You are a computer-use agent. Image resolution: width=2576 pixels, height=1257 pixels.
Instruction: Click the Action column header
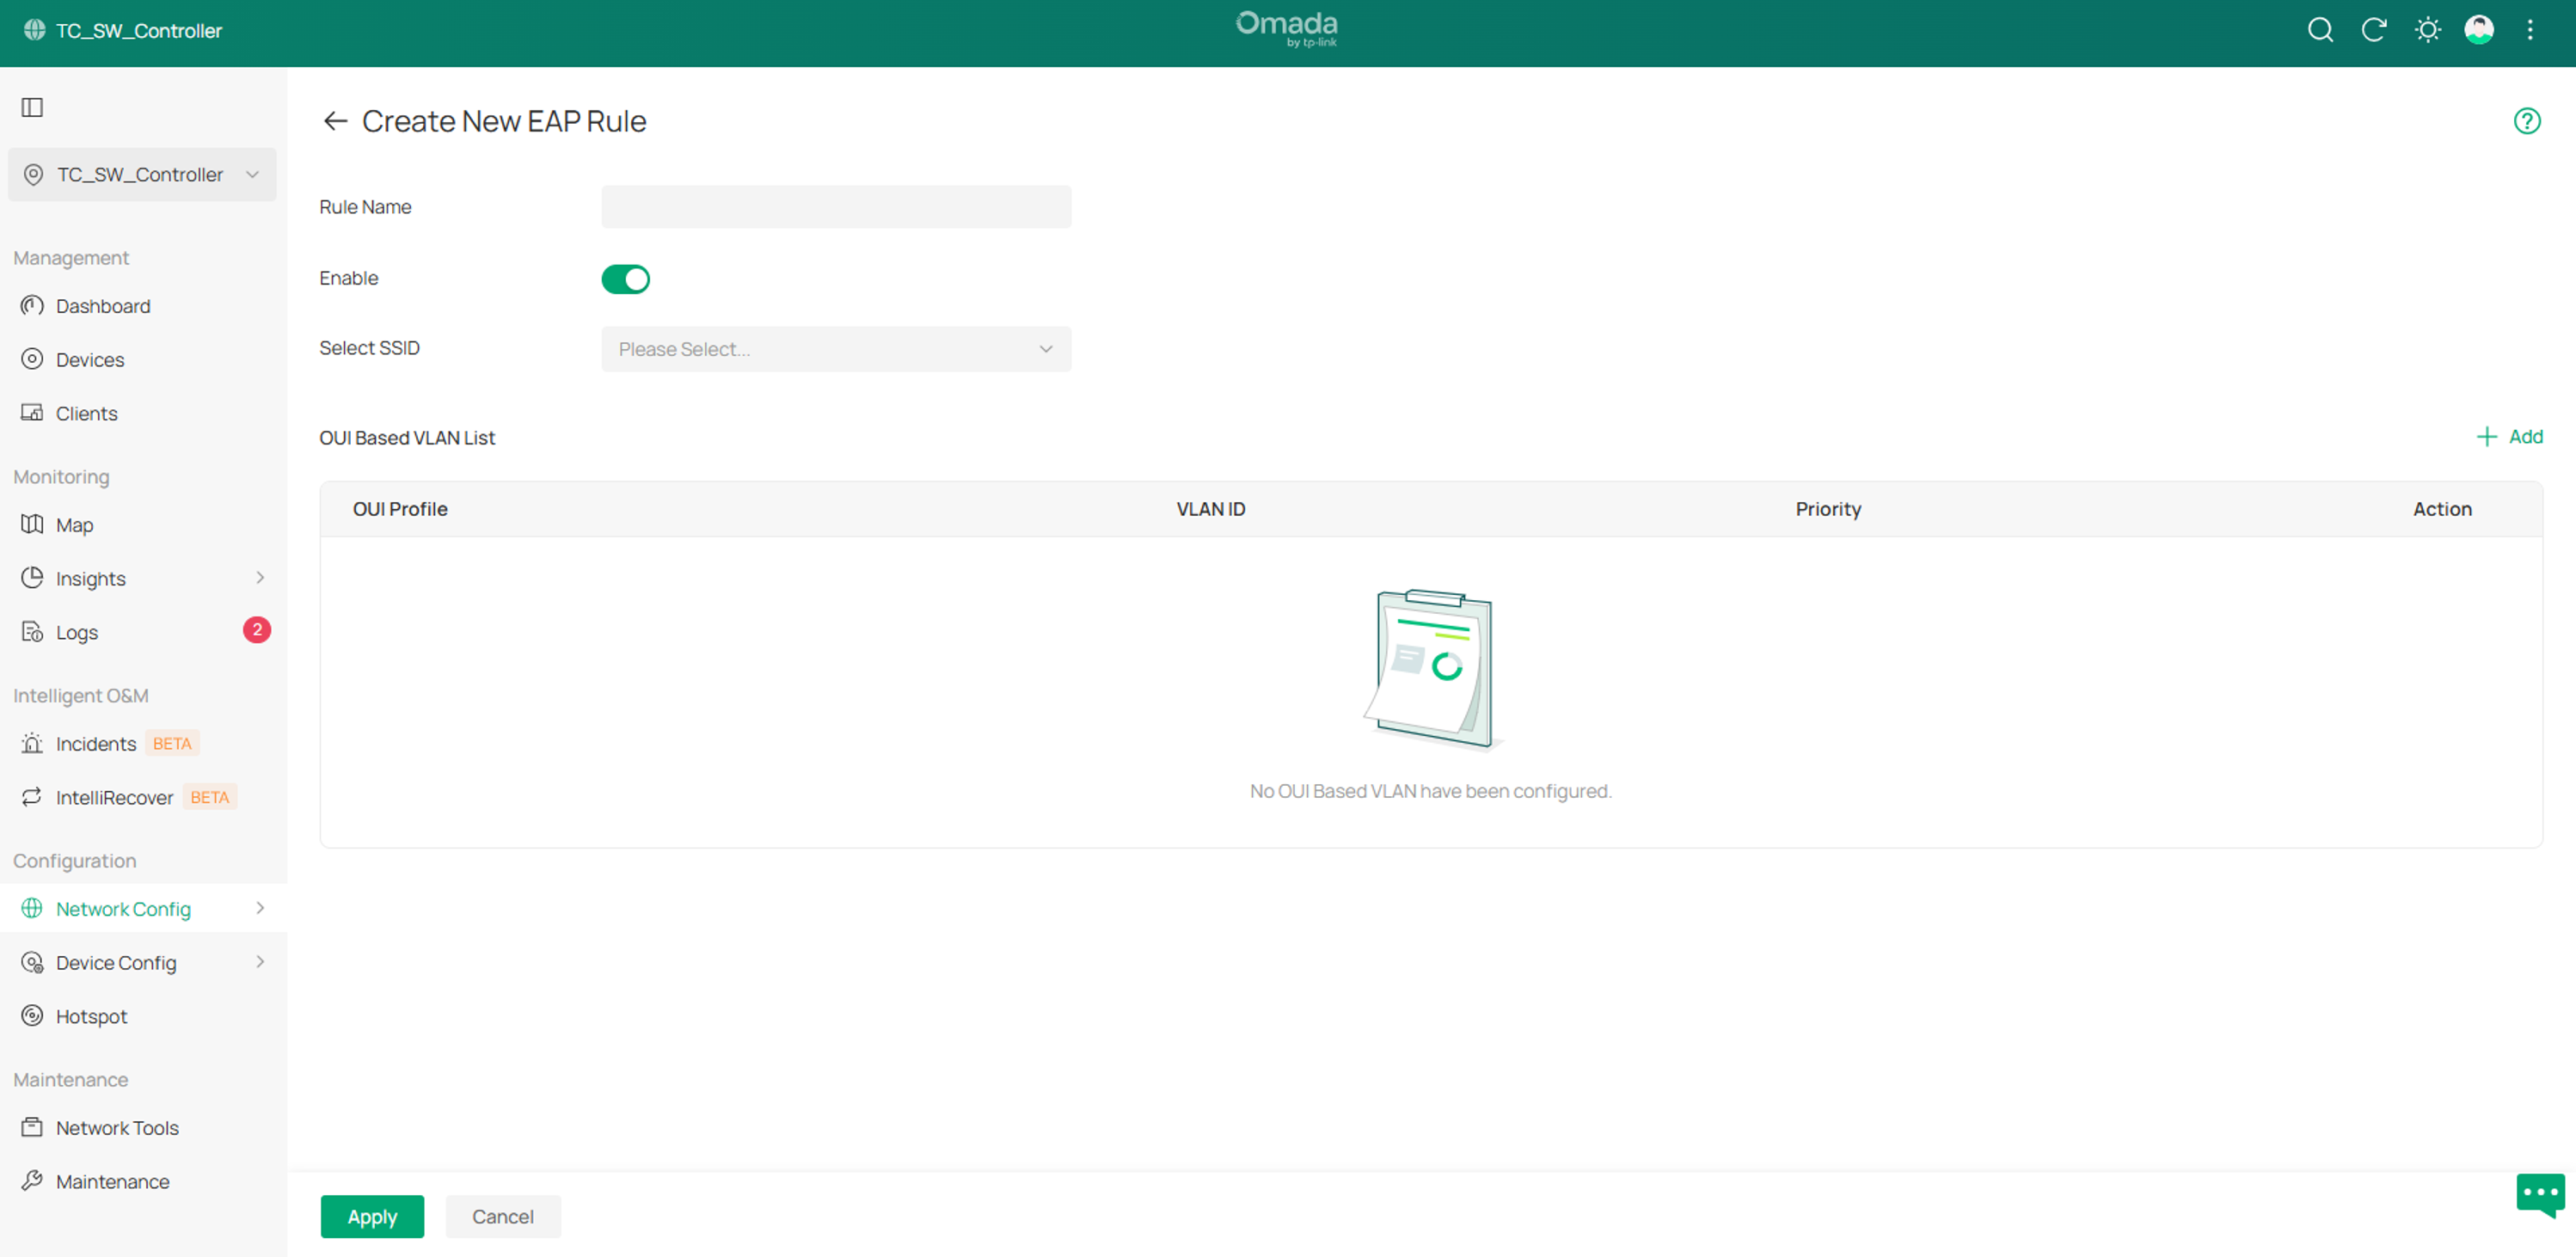pos(2442,509)
